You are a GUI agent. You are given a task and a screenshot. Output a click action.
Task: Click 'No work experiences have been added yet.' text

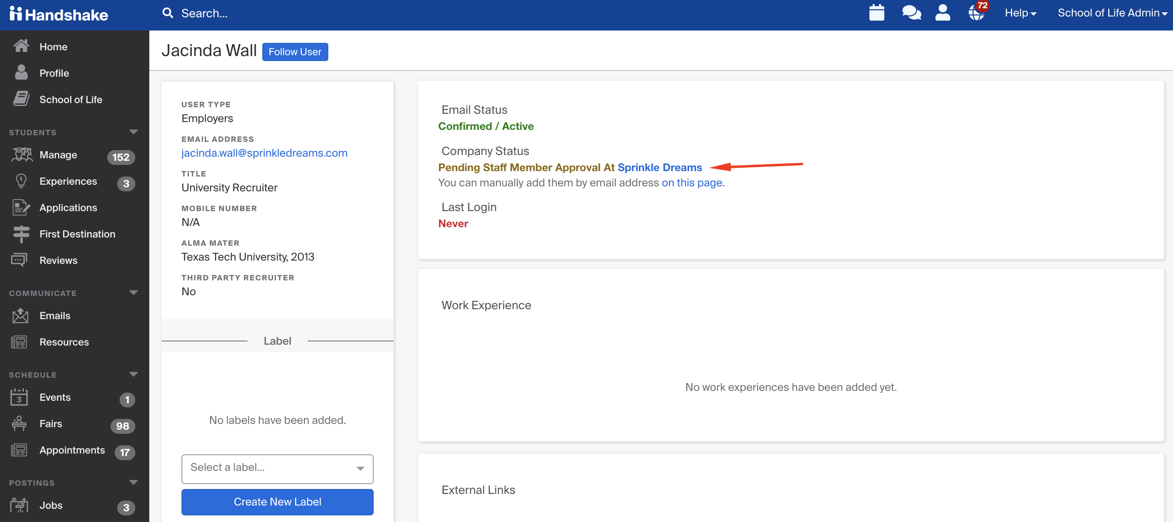pos(791,387)
